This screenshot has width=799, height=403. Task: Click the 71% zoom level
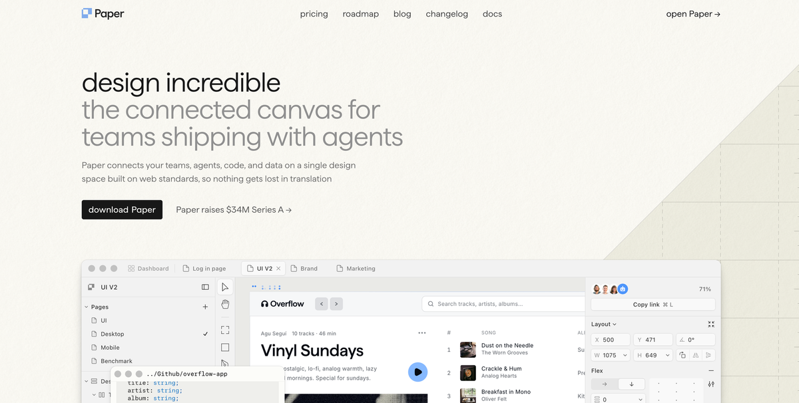[705, 289]
